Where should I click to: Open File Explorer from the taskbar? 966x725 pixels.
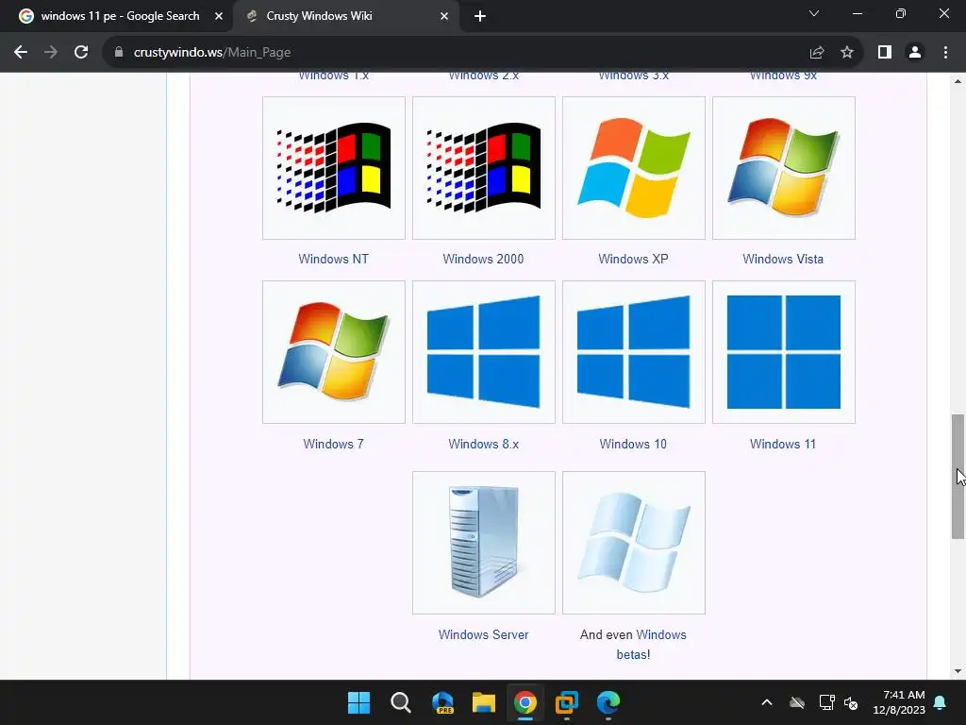pos(484,702)
